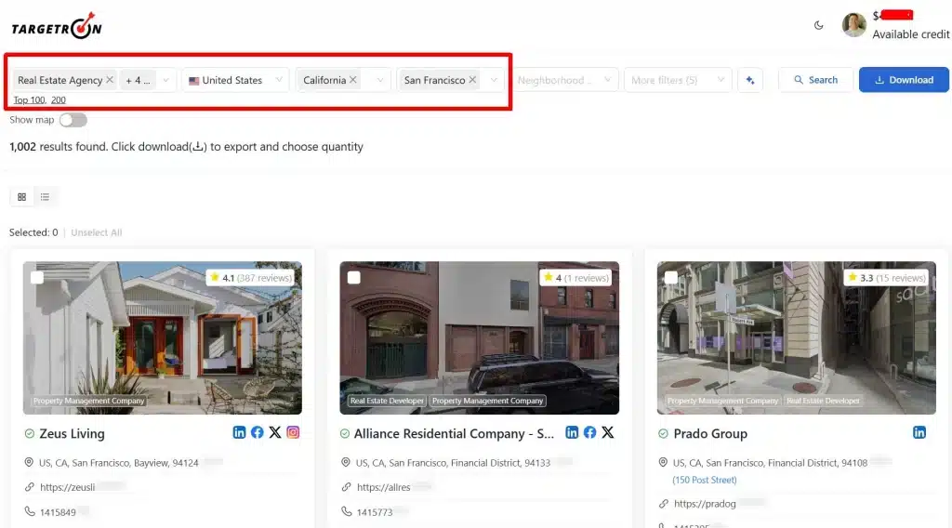Open Zeus Living LinkedIn page
This screenshot has width=952, height=528.
tap(240, 432)
